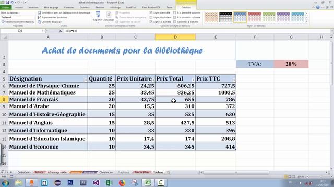Viewport: 334px width, 187px height.
Task: Enable Colonnes à bandes checkbox
Action: pyautogui.click(x=175, y=22)
